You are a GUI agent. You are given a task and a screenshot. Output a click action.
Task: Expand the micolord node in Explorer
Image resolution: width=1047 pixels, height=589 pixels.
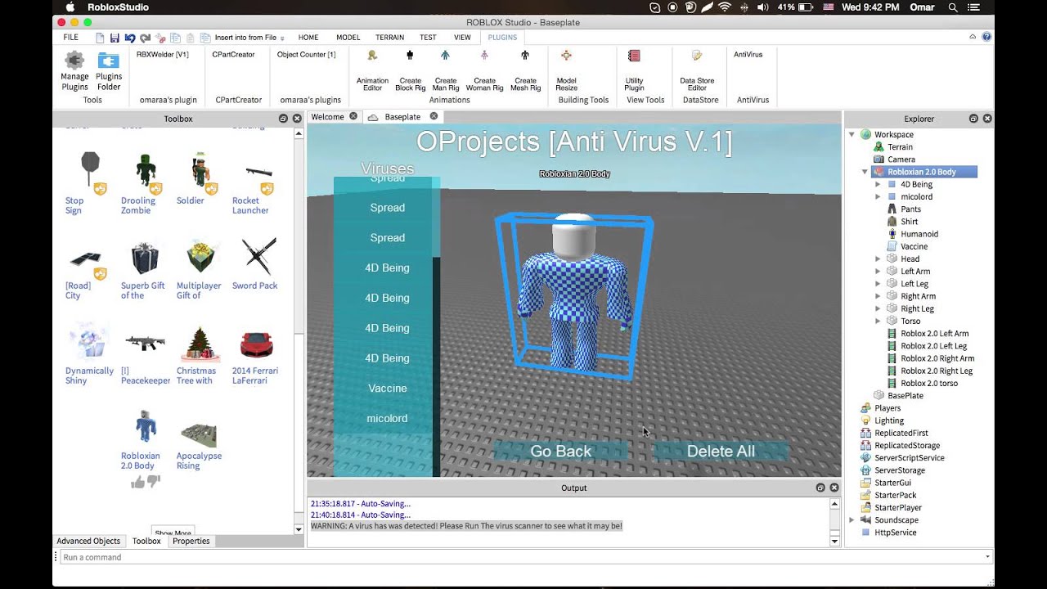(x=878, y=196)
